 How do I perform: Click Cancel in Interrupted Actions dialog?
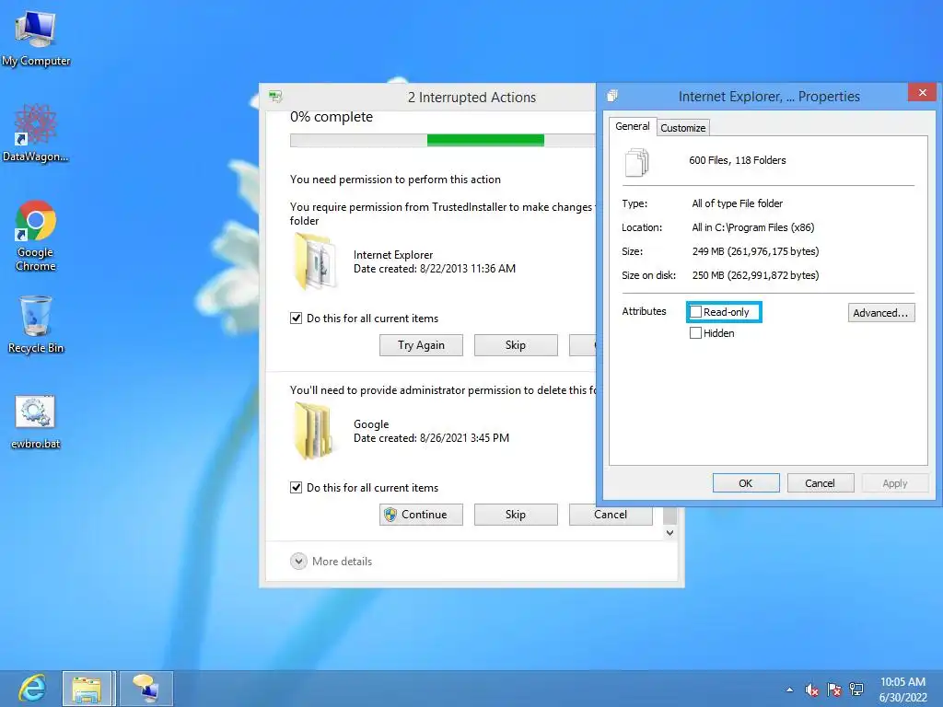pos(611,515)
